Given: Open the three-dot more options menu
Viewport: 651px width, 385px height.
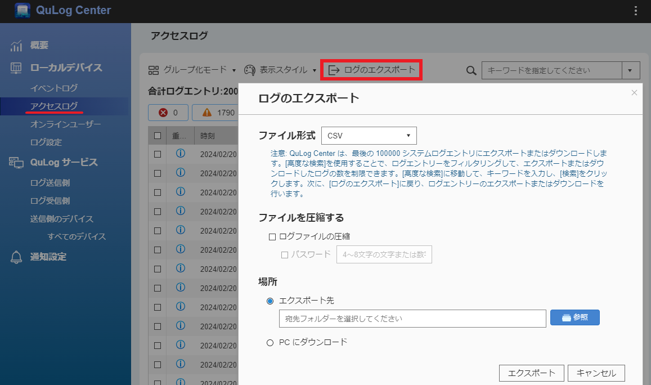Looking at the screenshot, I should (x=635, y=11).
